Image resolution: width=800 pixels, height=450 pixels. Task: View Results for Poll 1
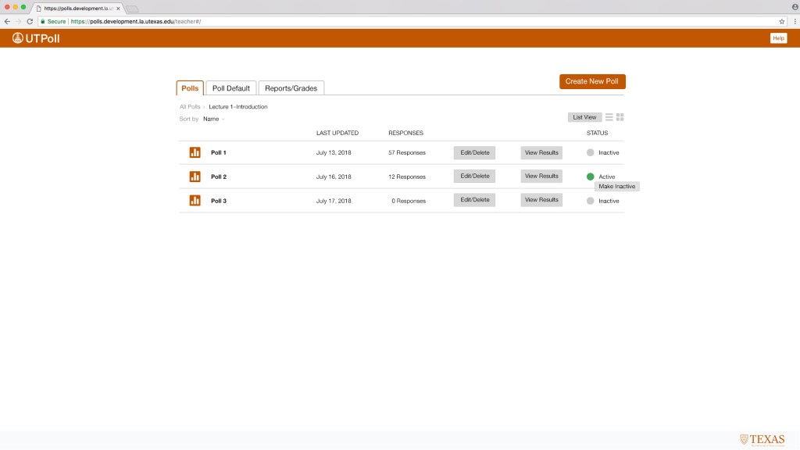point(541,152)
